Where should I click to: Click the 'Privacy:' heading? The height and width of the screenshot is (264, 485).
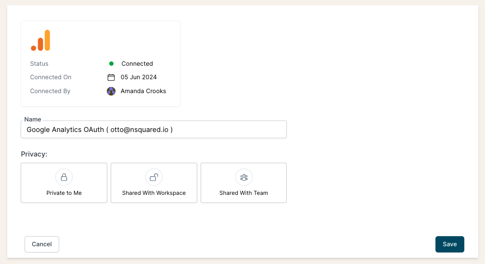(34, 154)
